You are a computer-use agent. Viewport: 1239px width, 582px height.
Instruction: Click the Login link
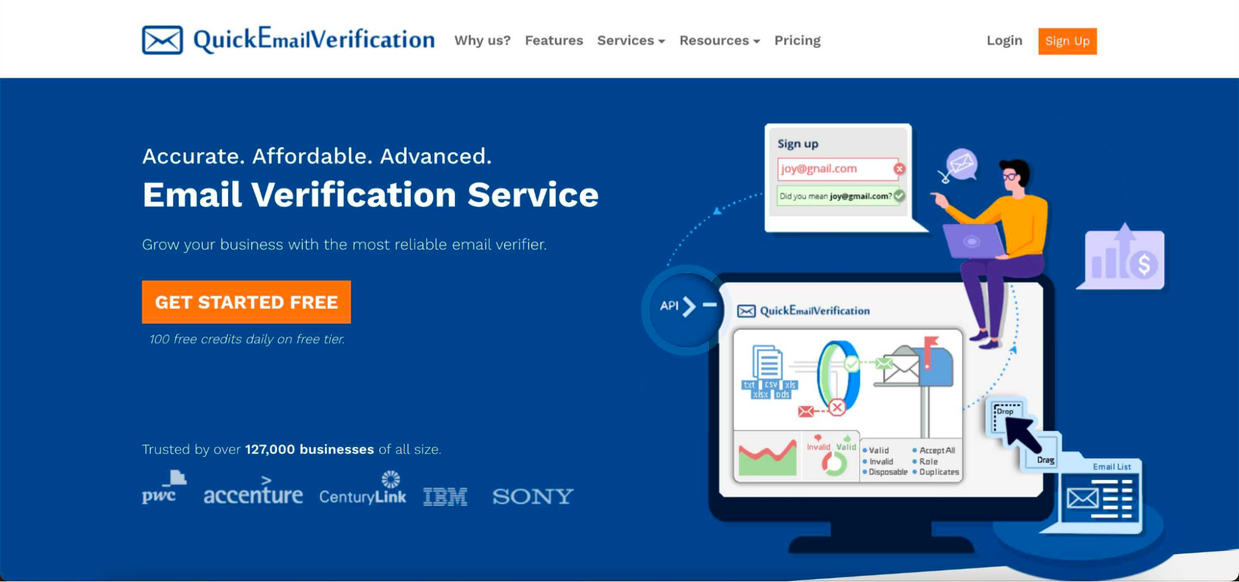click(1004, 41)
